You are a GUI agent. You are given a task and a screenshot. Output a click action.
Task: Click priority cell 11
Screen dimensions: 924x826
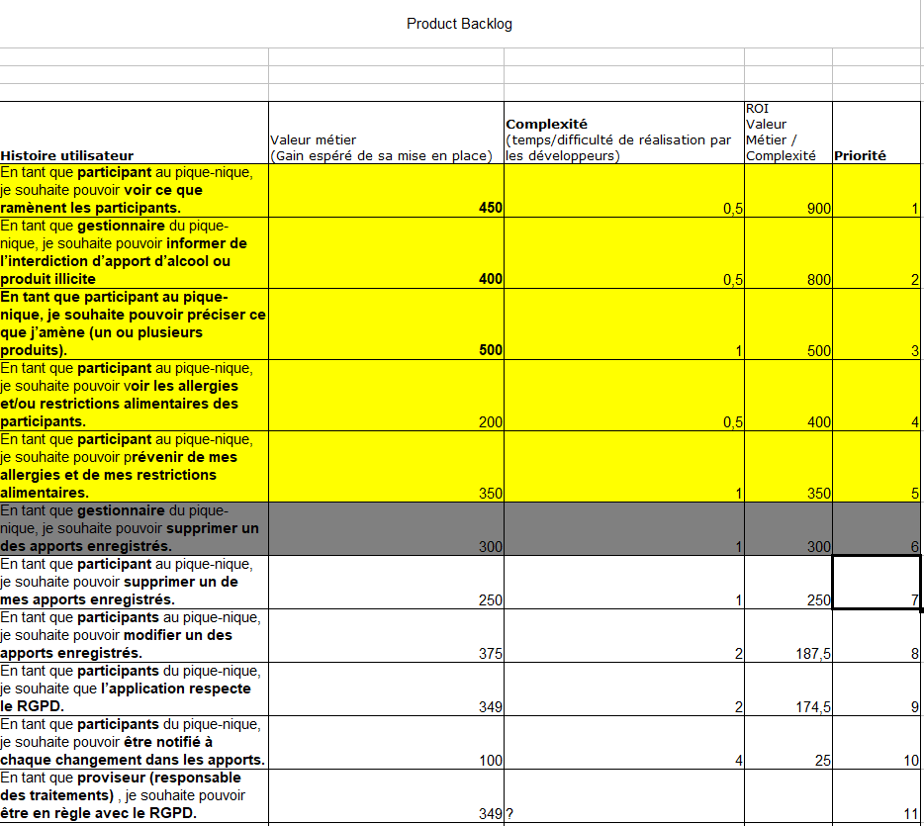pos(877,796)
